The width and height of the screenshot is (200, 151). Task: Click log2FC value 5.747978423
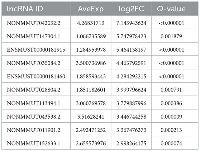131,36
